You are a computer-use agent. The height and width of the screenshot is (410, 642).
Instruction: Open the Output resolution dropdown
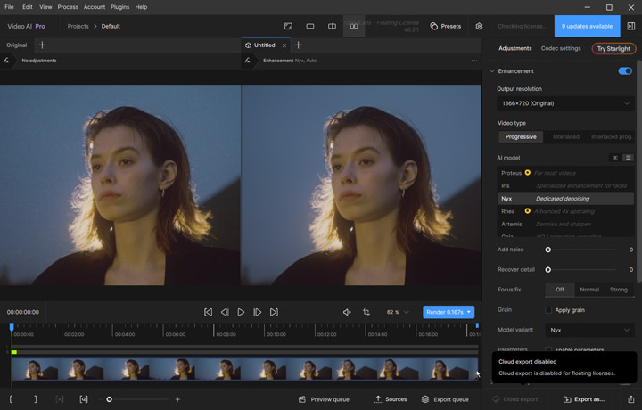[565, 103]
